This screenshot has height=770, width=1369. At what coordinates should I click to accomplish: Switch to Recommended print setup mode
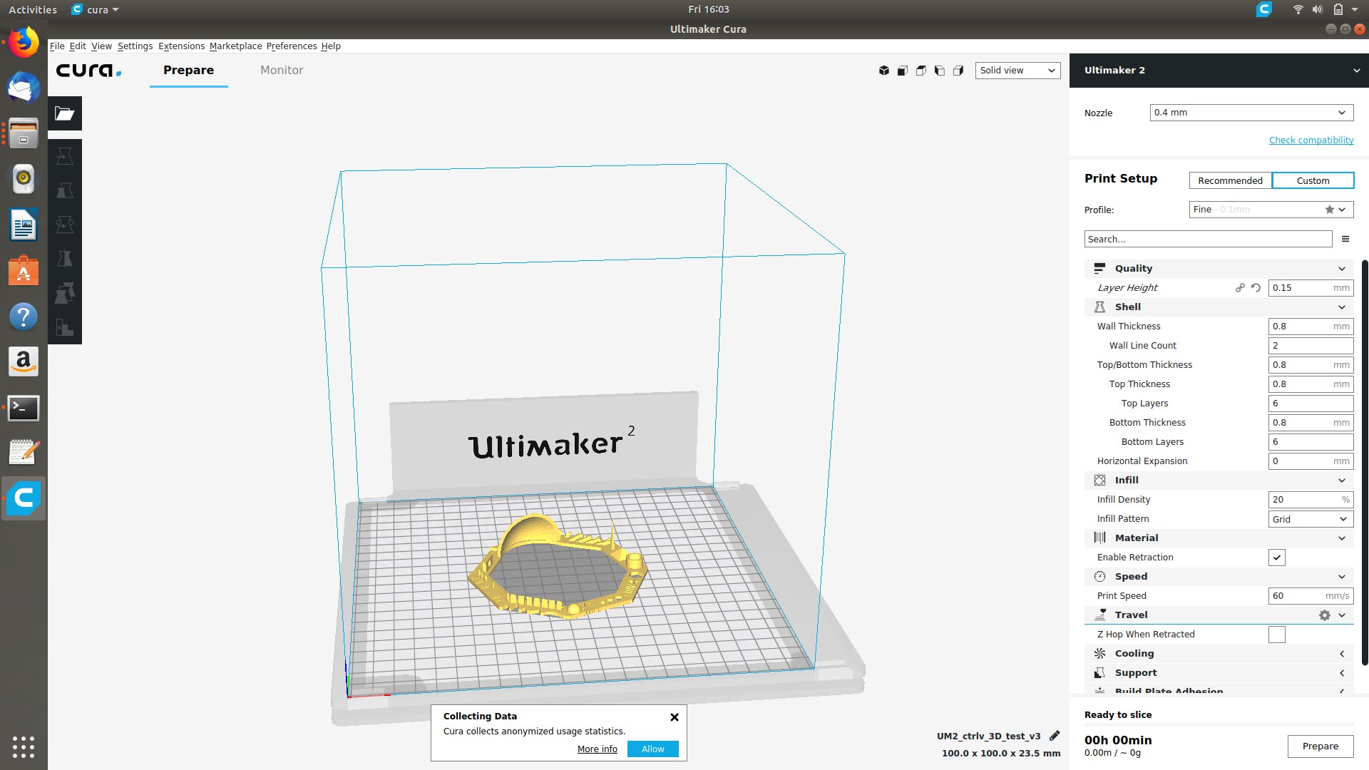click(x=1230, y=180)
